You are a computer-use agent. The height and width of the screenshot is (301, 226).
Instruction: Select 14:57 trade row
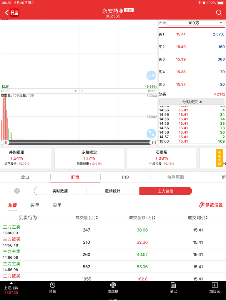tap(192, 137)
